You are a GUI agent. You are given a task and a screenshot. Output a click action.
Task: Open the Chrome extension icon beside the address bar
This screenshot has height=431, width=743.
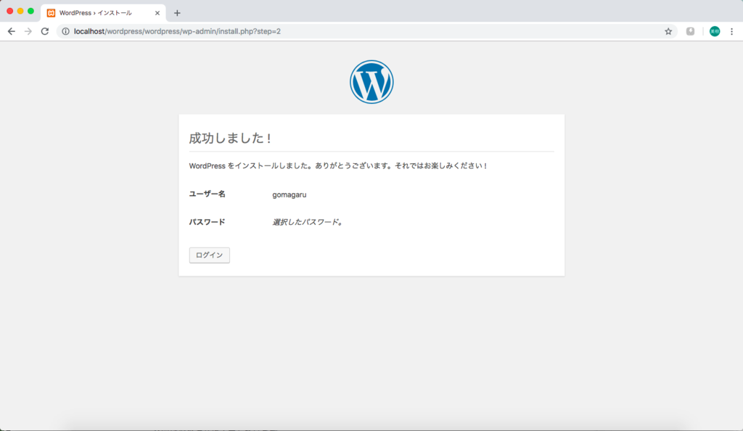tap(690, 31)
